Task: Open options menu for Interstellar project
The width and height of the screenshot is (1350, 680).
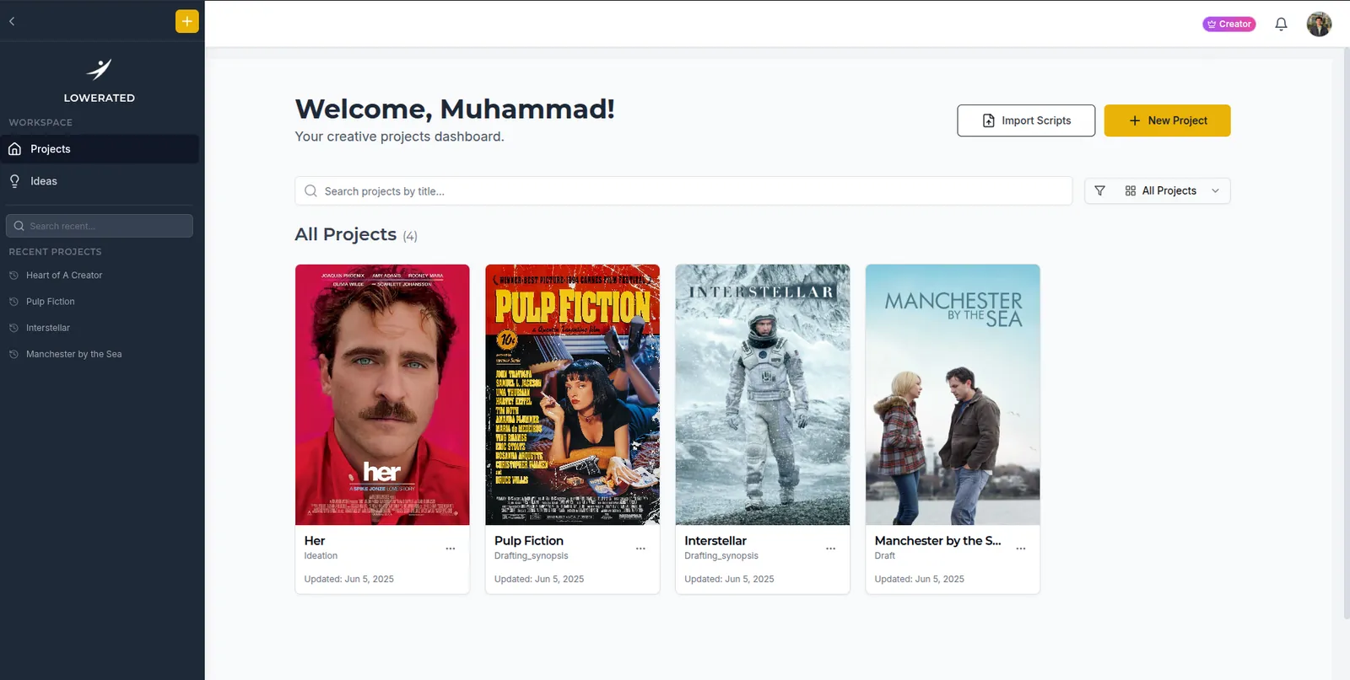Action: [x=831, y=549]
